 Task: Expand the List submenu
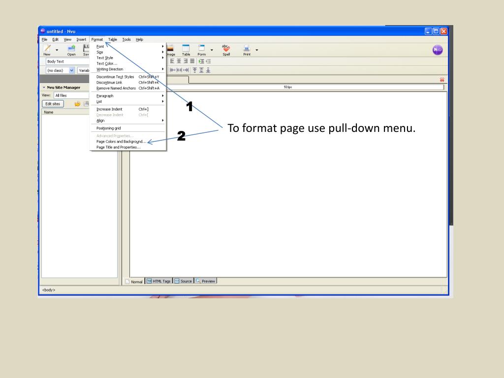click(x=128, y=101)
